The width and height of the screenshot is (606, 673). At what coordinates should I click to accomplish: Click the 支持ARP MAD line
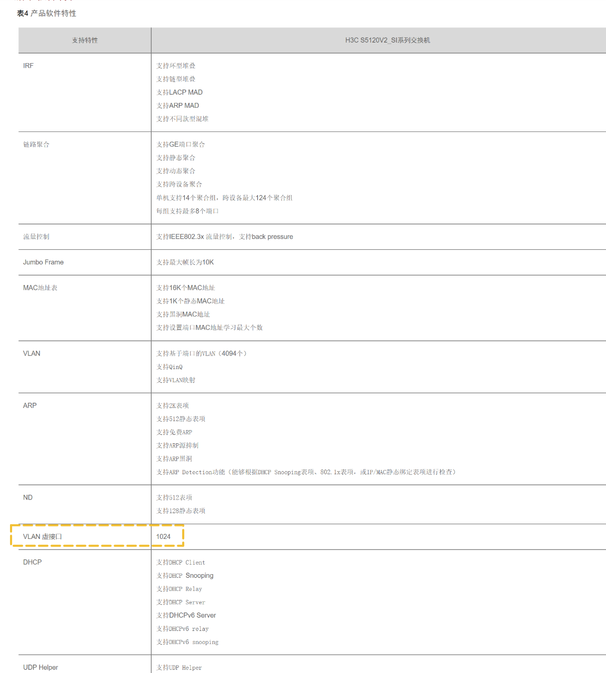pyautogui.click(x=177, y=106)
